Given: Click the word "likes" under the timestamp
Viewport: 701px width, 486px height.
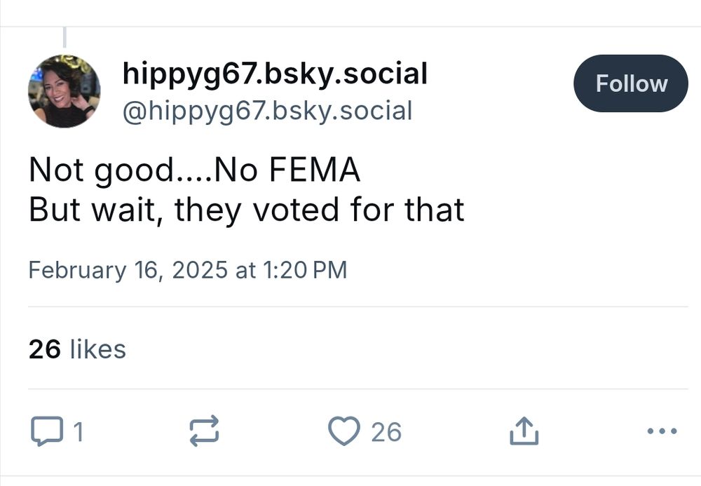Looking at the screenshot, I should pos(98,349).
